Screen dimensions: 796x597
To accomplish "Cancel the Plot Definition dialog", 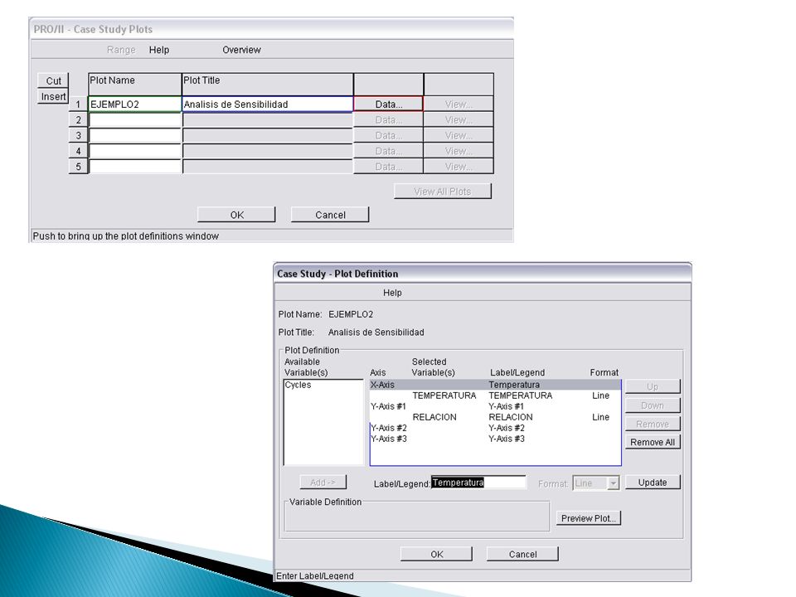I will coord(522,555).
